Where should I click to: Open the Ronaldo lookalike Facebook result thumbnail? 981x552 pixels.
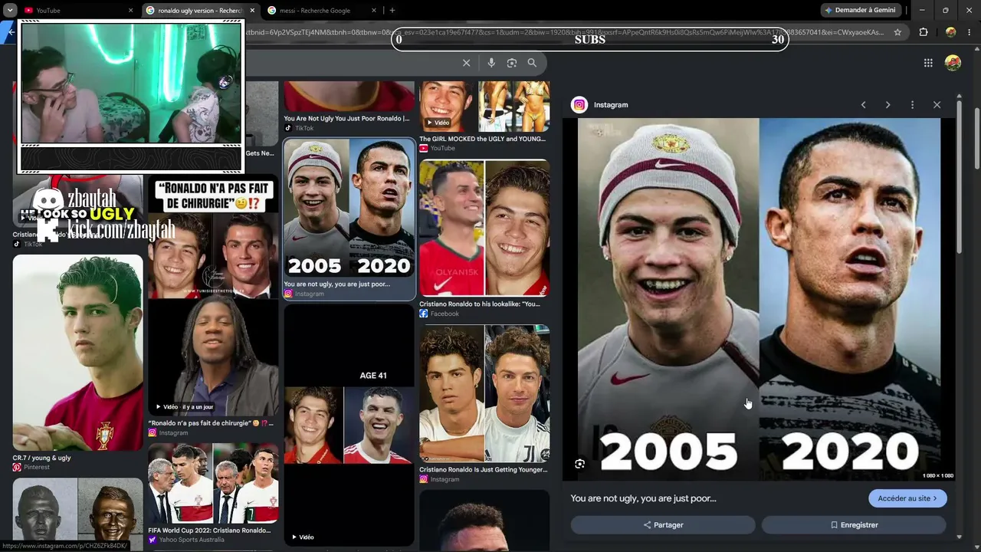484,228
